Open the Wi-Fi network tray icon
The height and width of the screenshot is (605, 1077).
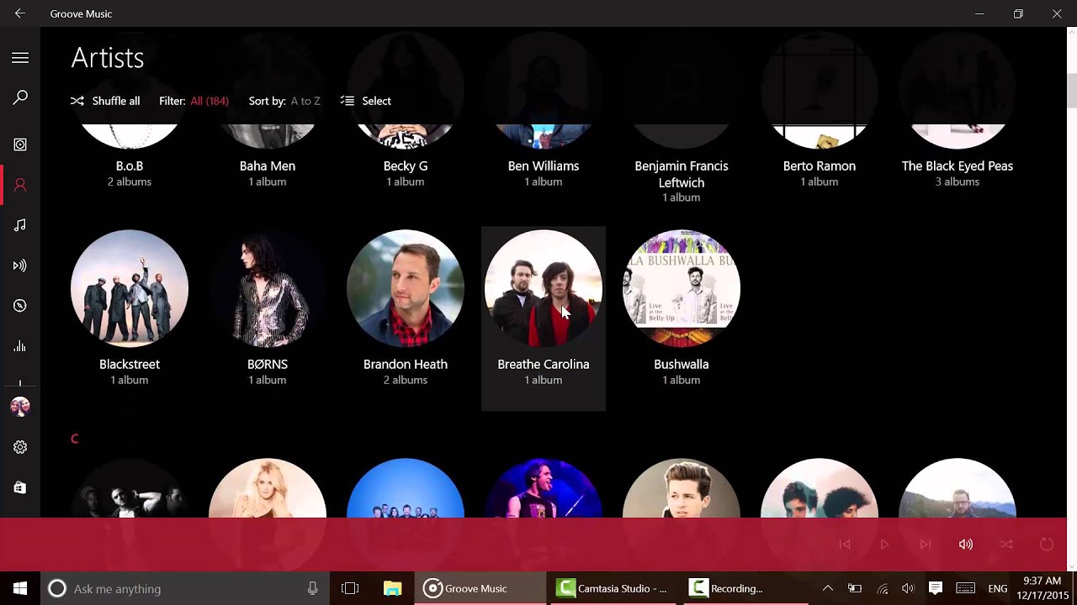pos(882,588)
